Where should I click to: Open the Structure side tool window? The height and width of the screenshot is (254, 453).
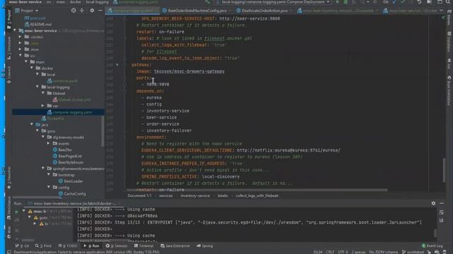coord(9,49)
